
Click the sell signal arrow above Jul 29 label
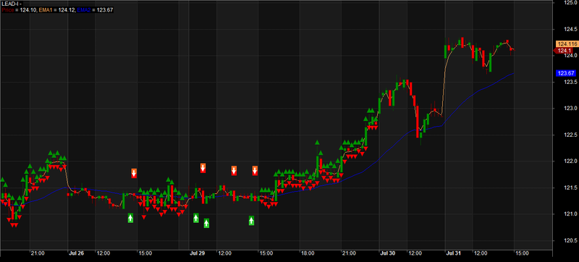click(203, 168)
